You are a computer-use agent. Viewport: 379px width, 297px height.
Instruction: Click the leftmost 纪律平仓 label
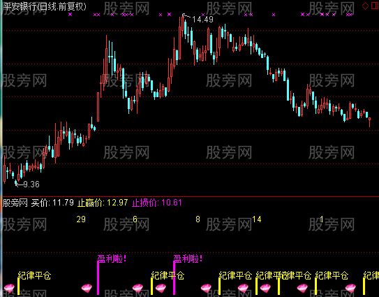[35, 275]
